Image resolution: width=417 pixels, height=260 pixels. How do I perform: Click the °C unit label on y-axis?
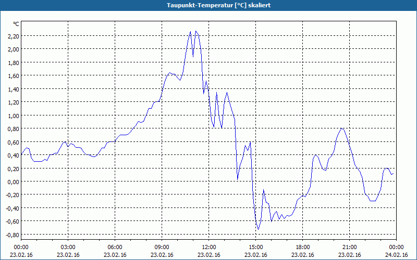(x=16, y=24)
